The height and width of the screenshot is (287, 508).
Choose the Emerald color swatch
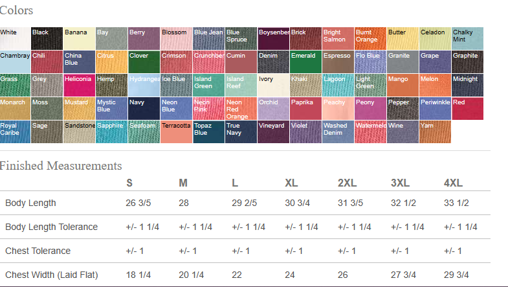pos(306,62)
